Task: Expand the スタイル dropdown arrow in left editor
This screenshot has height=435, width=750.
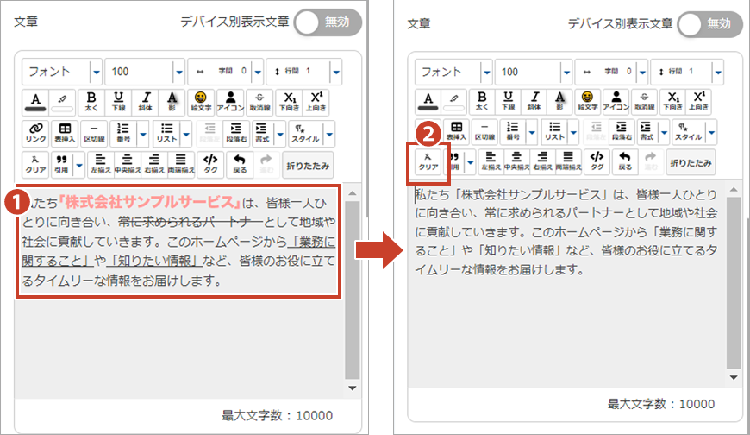Action: [329, 132]
